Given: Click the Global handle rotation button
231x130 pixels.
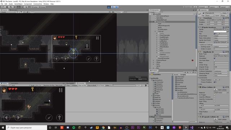Looking at the screenshot, I should point(42,7).
